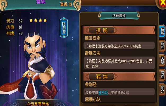Switch to the 羁绊 side tab

tap(162, 46)
